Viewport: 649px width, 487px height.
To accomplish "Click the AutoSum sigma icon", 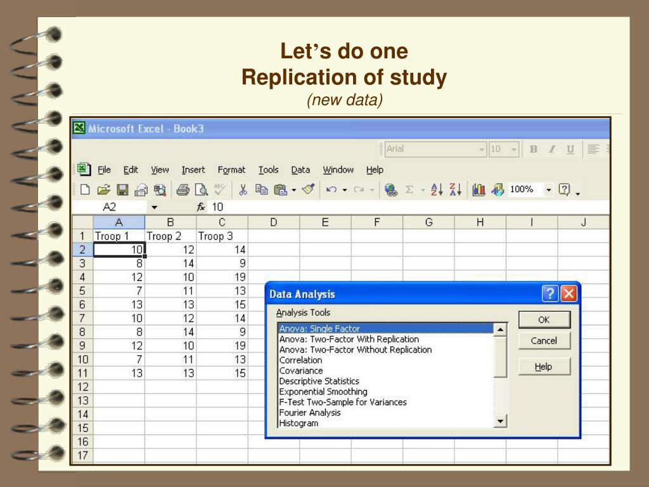I will click(409, 190).
